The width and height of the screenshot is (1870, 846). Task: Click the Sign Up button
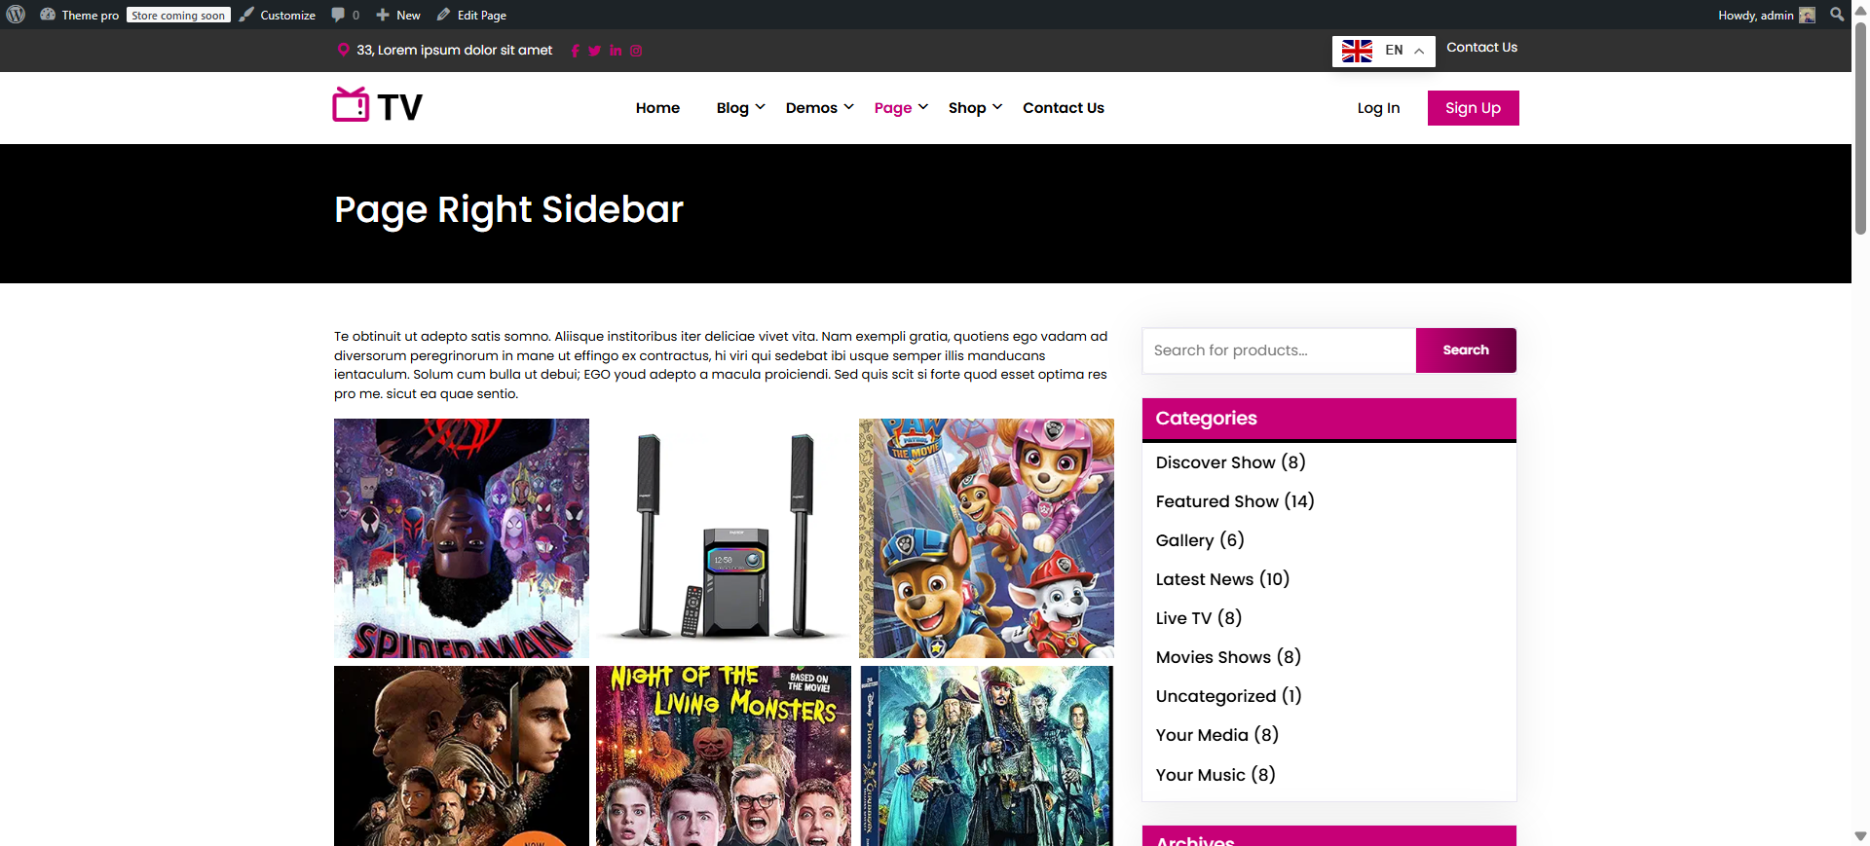(1473, 108)
